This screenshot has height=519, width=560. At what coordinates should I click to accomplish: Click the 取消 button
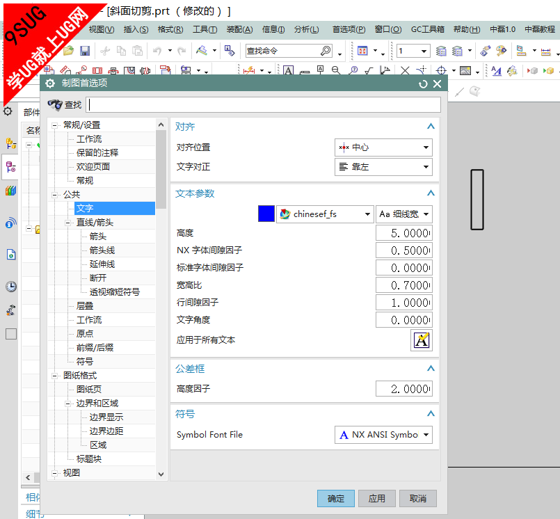(418, 498)
